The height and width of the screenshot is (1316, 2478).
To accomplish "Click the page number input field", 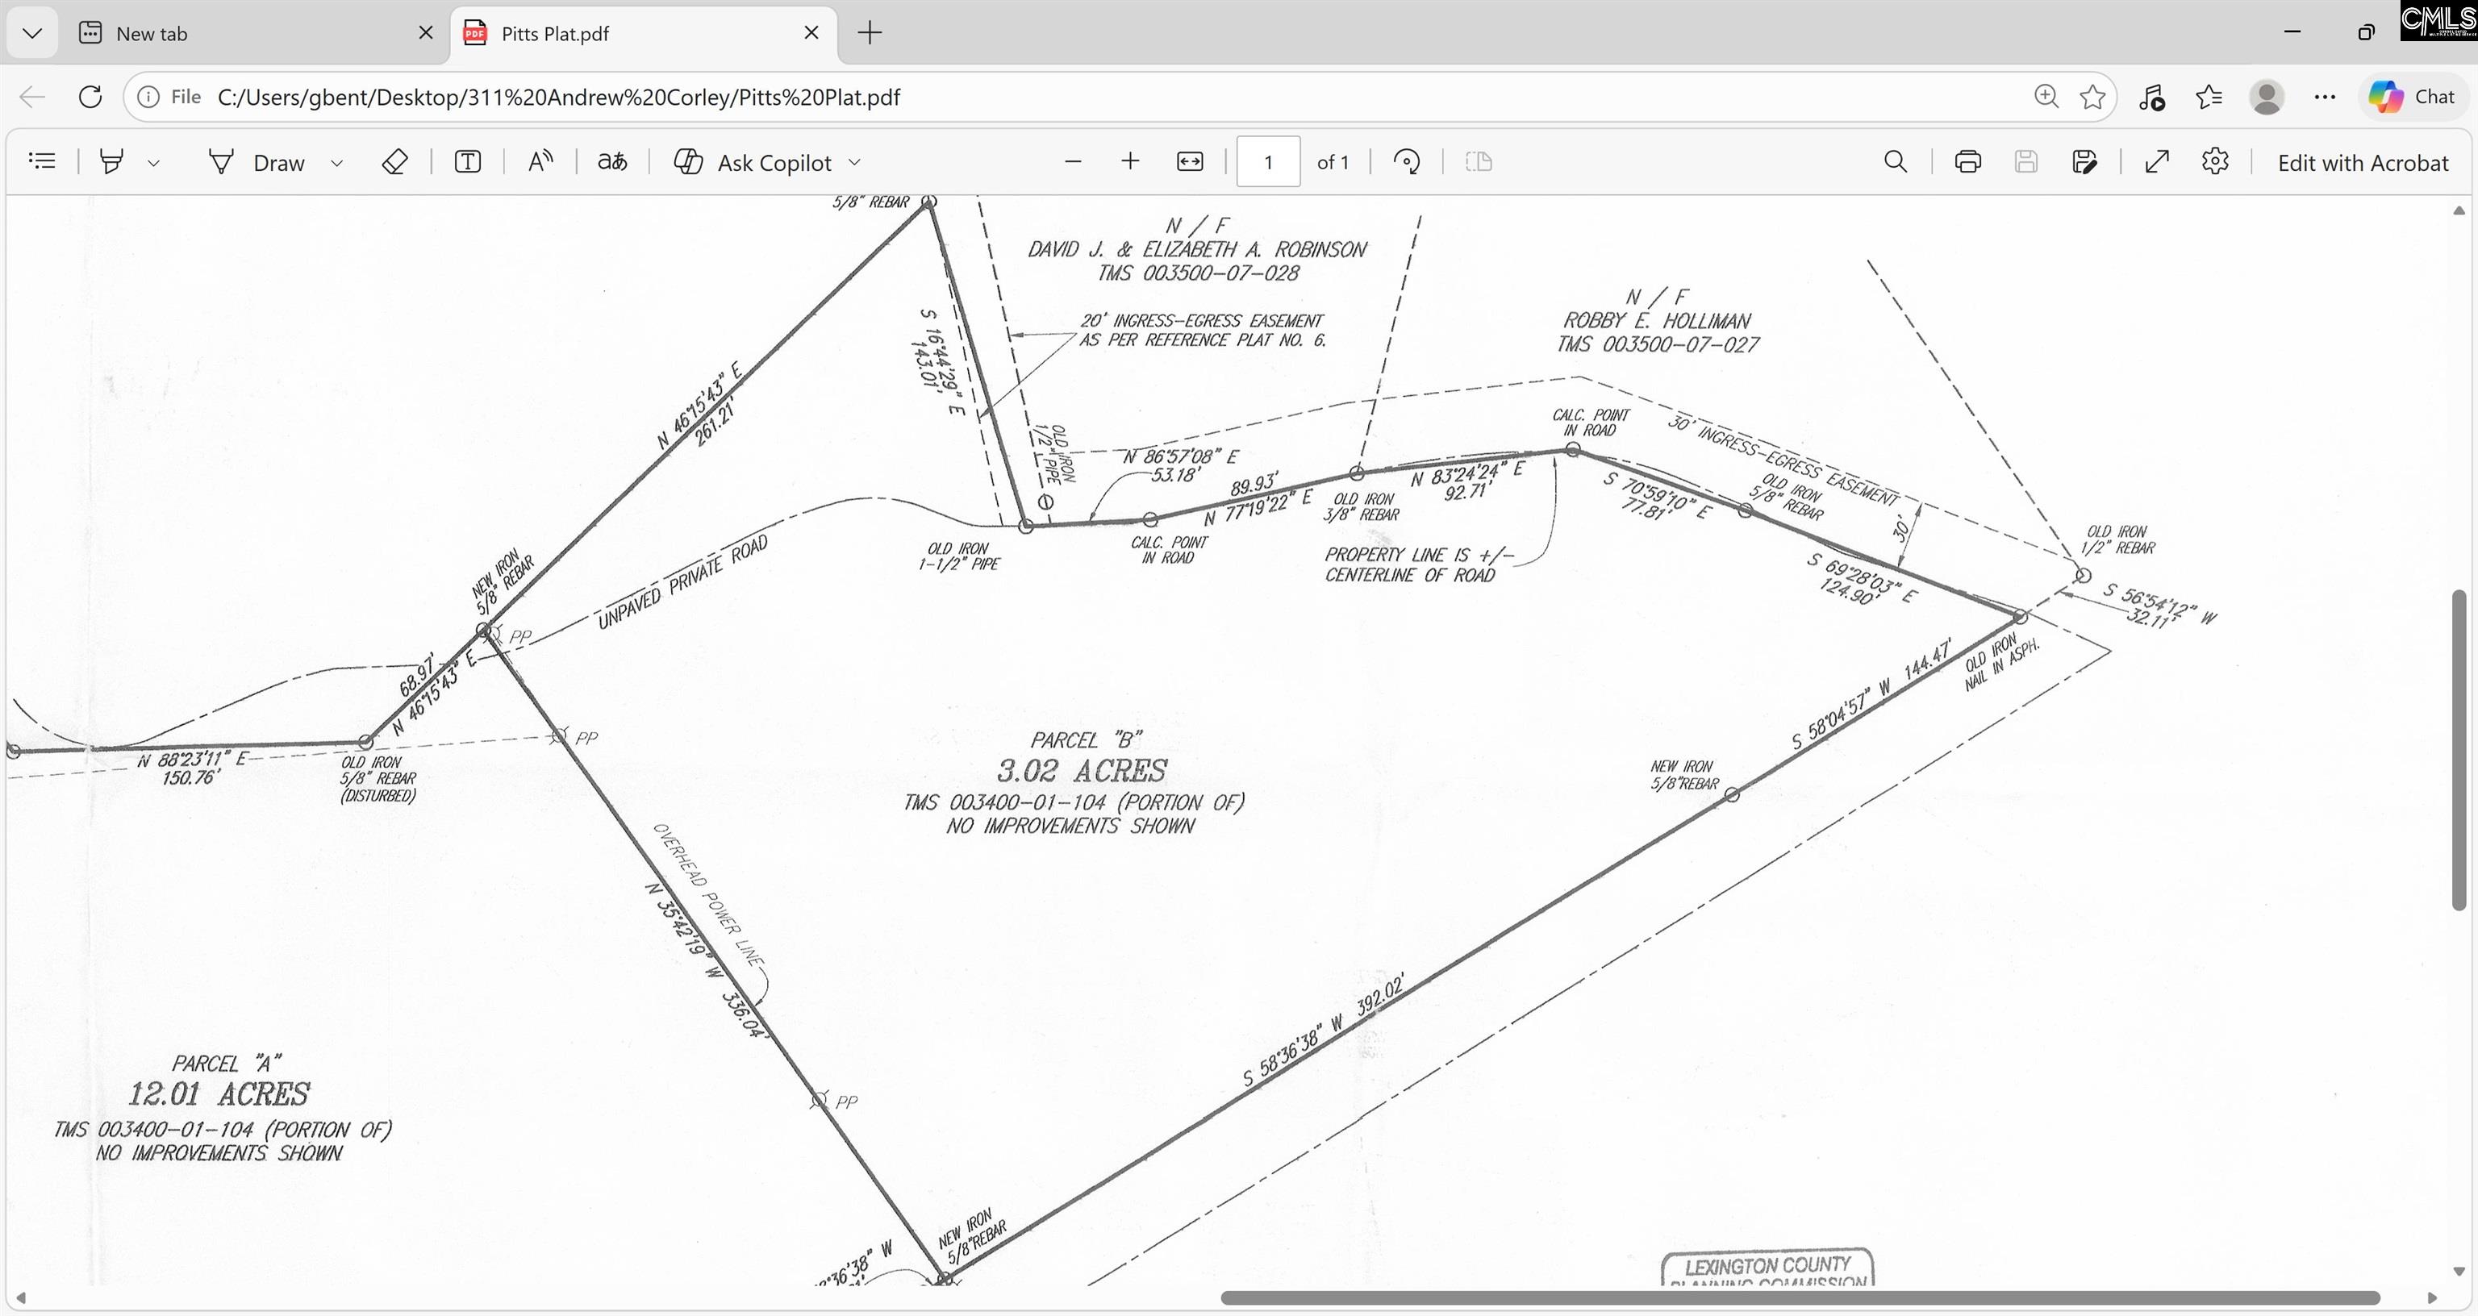I will [x=1268, y=161].
